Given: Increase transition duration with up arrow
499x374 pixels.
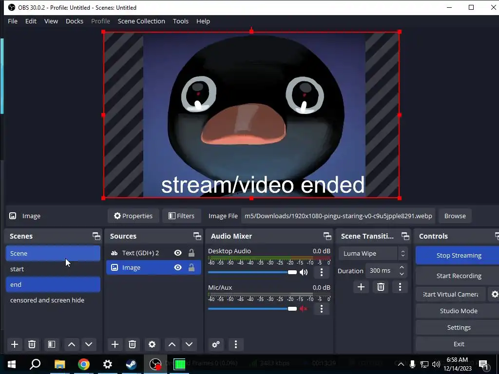Looking at the screenshot, I should (402, 267).
